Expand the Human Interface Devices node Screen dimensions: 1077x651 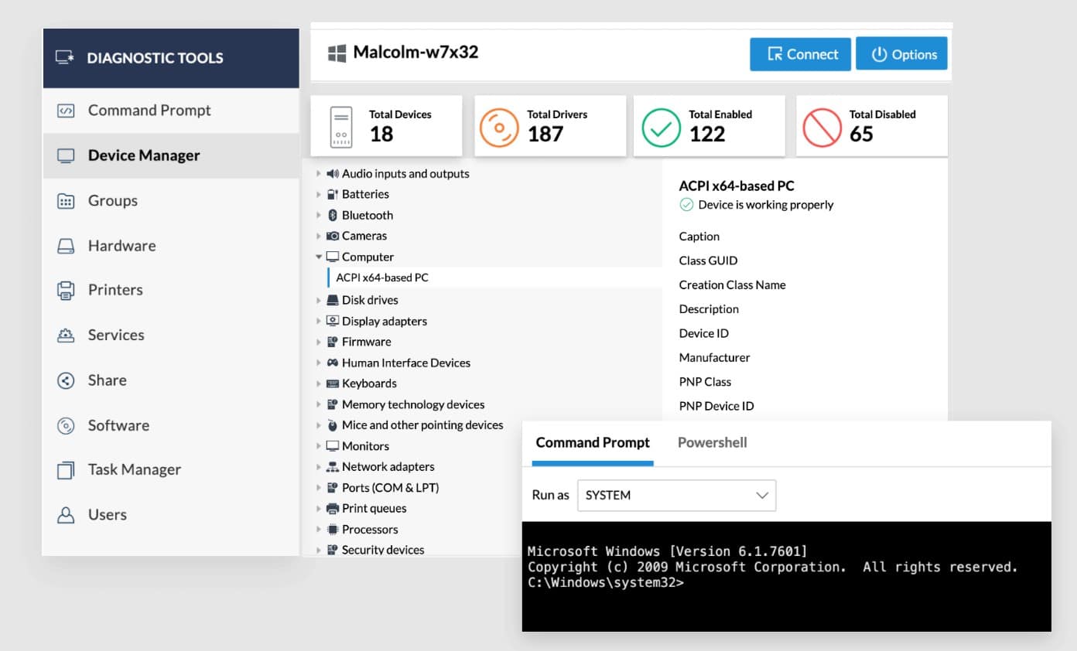[319, 363]
